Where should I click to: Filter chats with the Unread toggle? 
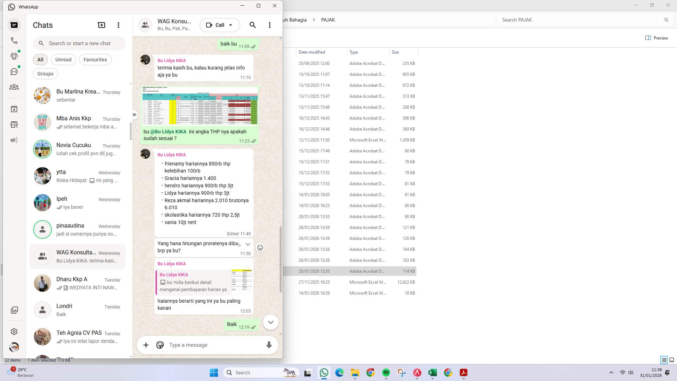tap(63, 60)
